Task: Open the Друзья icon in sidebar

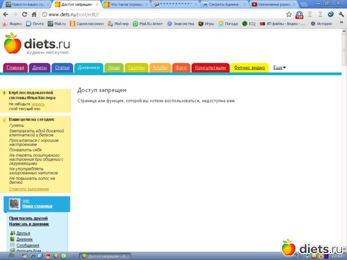Action: pyautogui.click(x=13, y=233)
